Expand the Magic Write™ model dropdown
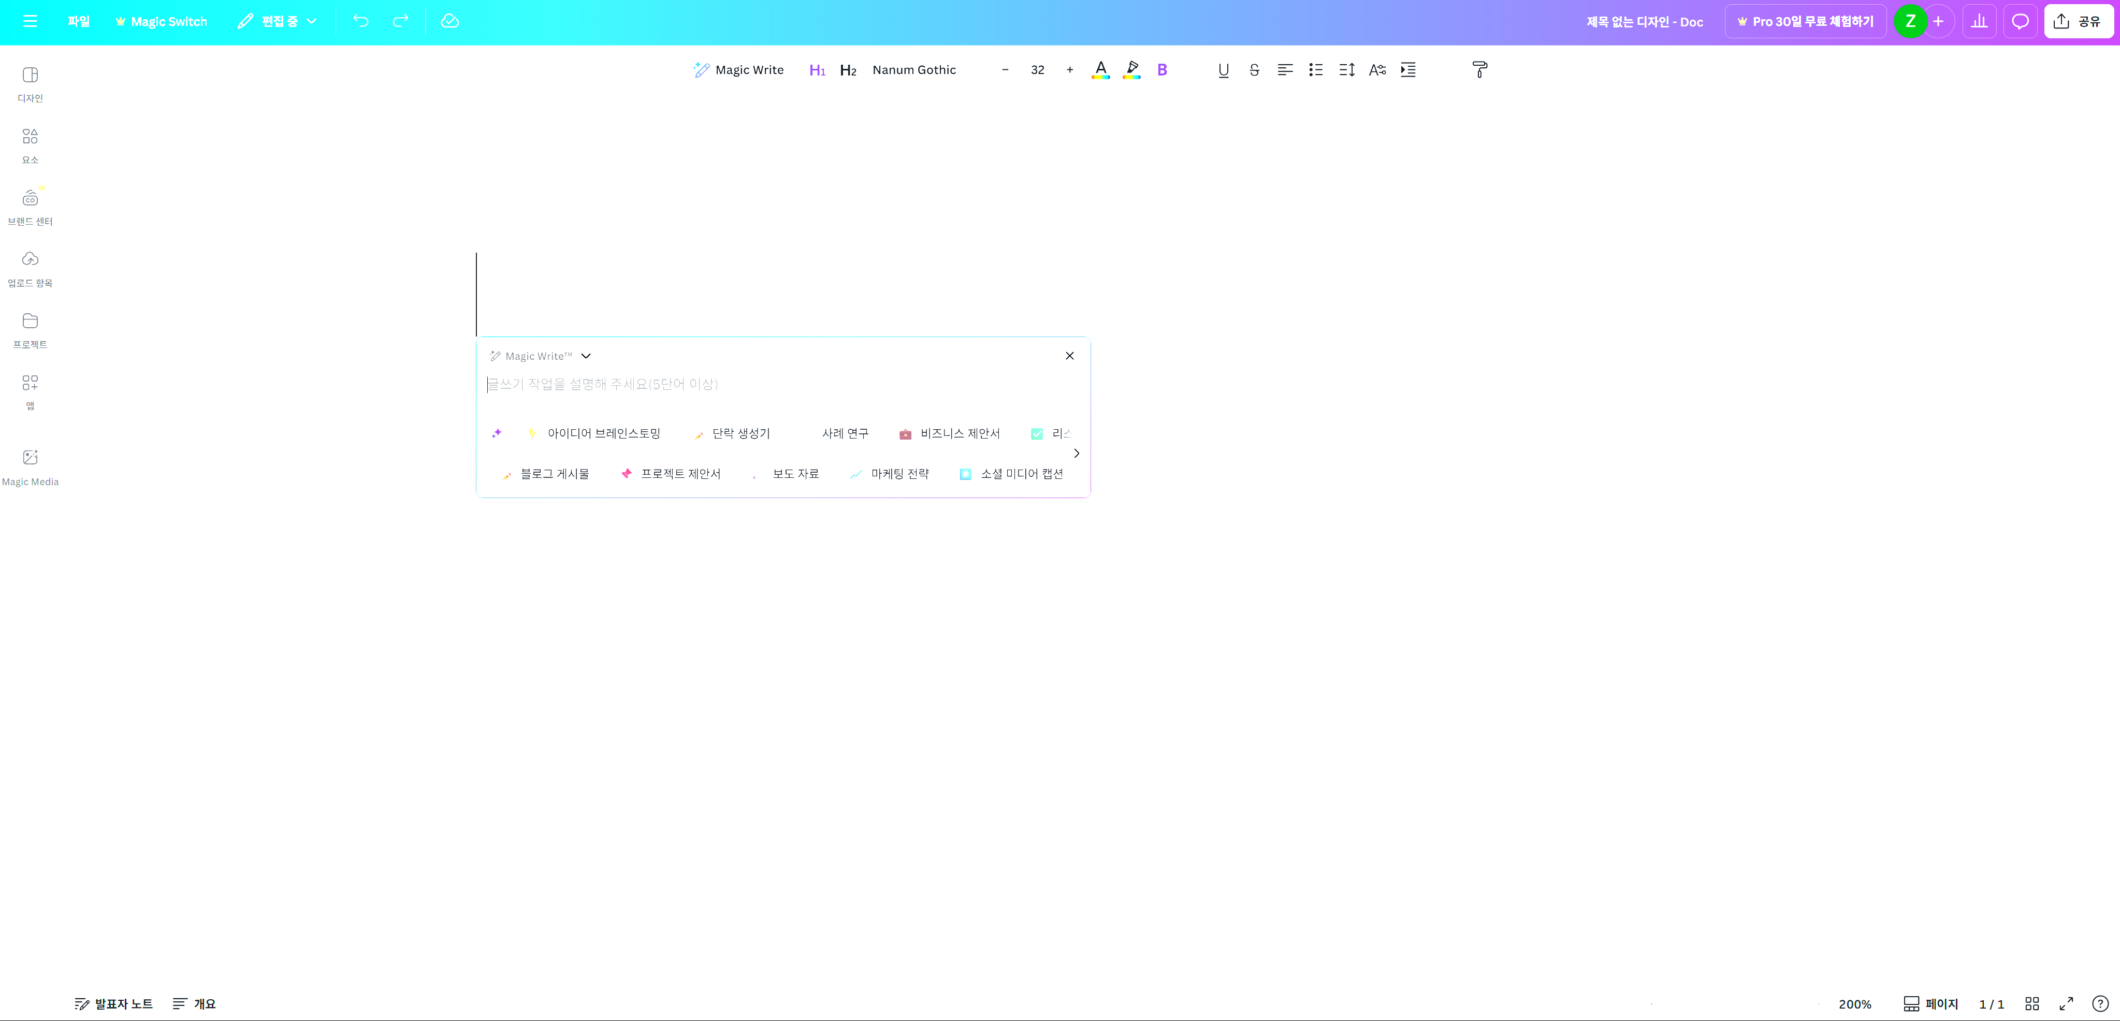 click(585, 356)
